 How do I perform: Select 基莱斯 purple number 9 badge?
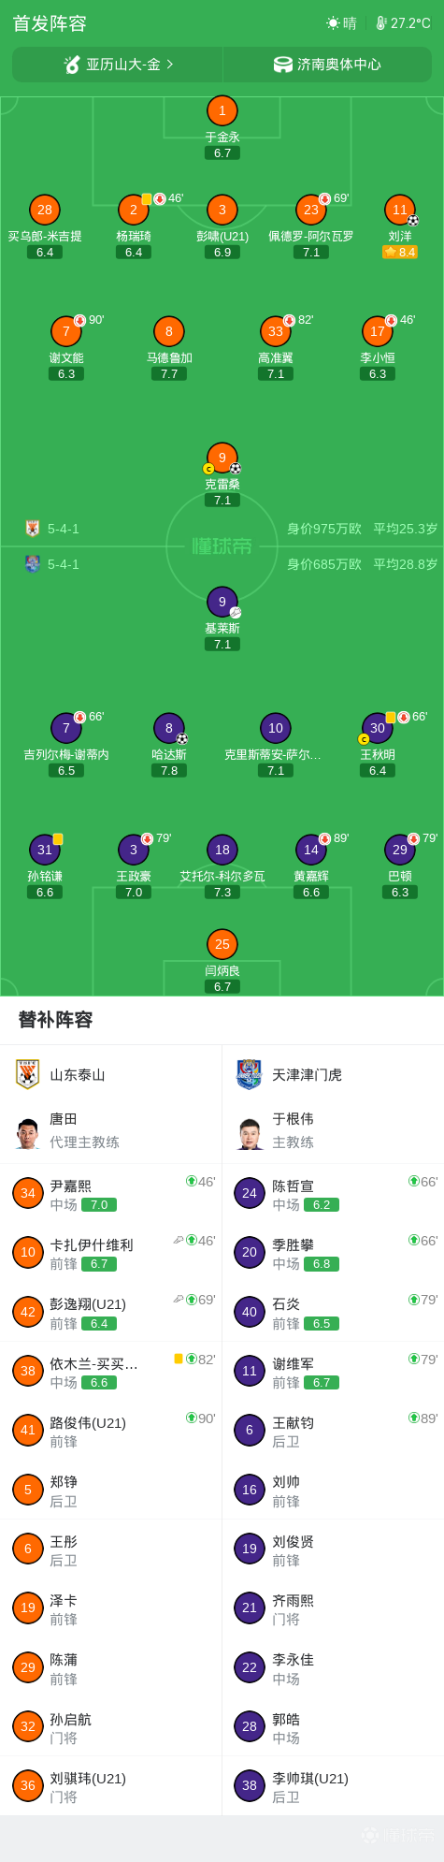[222, 602]
